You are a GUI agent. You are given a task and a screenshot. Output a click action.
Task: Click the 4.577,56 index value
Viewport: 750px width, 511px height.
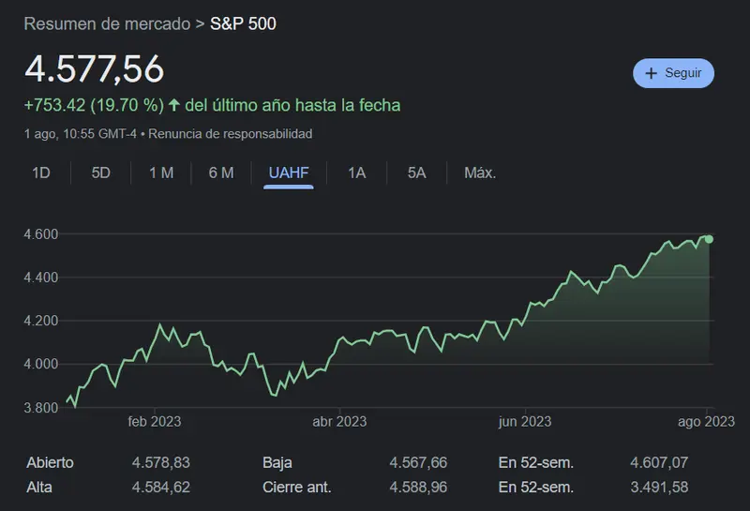point(95,69)
